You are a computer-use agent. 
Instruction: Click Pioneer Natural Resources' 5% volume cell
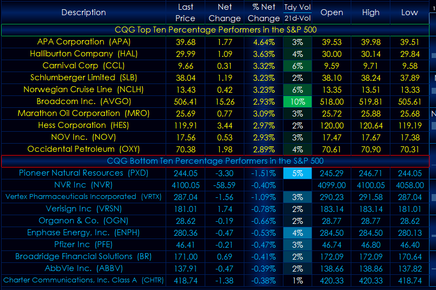pyautogui.click(x=298, y=173)
